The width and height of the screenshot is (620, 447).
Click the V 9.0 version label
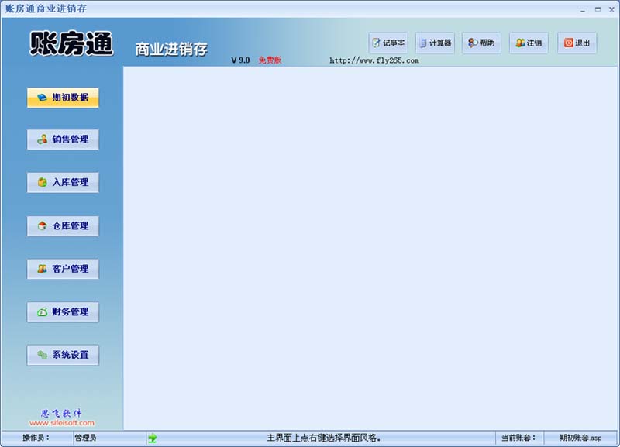click(240, 60)
